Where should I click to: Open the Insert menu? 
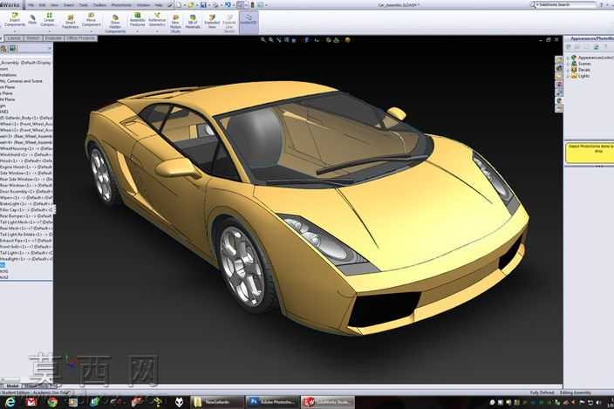click(69, 5)
